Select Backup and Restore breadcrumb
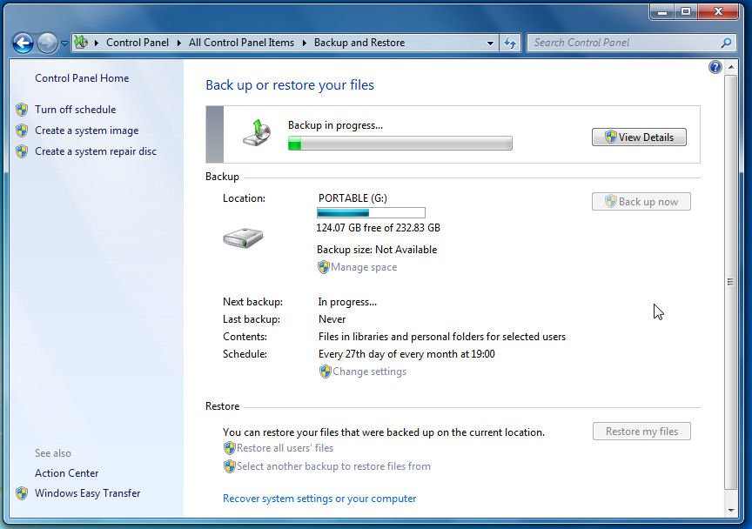The height and width of the screenshot is (529, 752). tap(359, 43)
